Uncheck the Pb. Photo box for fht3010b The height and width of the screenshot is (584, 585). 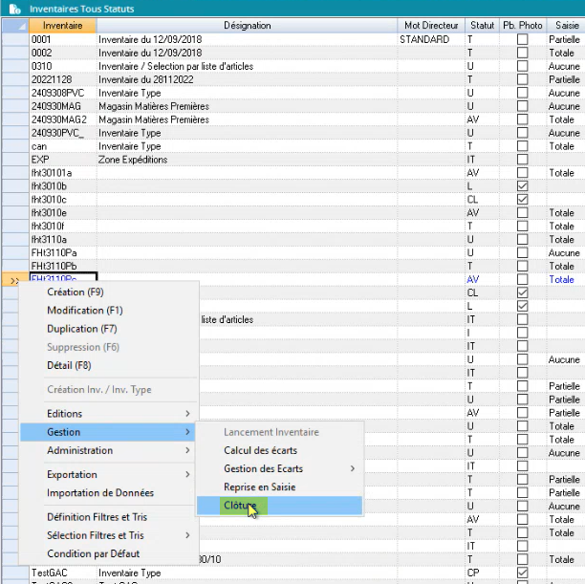(x=522, y=186)
